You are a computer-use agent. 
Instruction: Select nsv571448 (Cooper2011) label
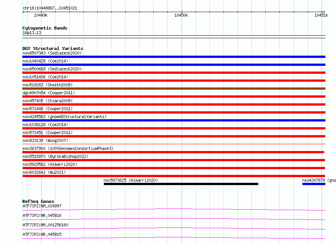coord(48,109)
